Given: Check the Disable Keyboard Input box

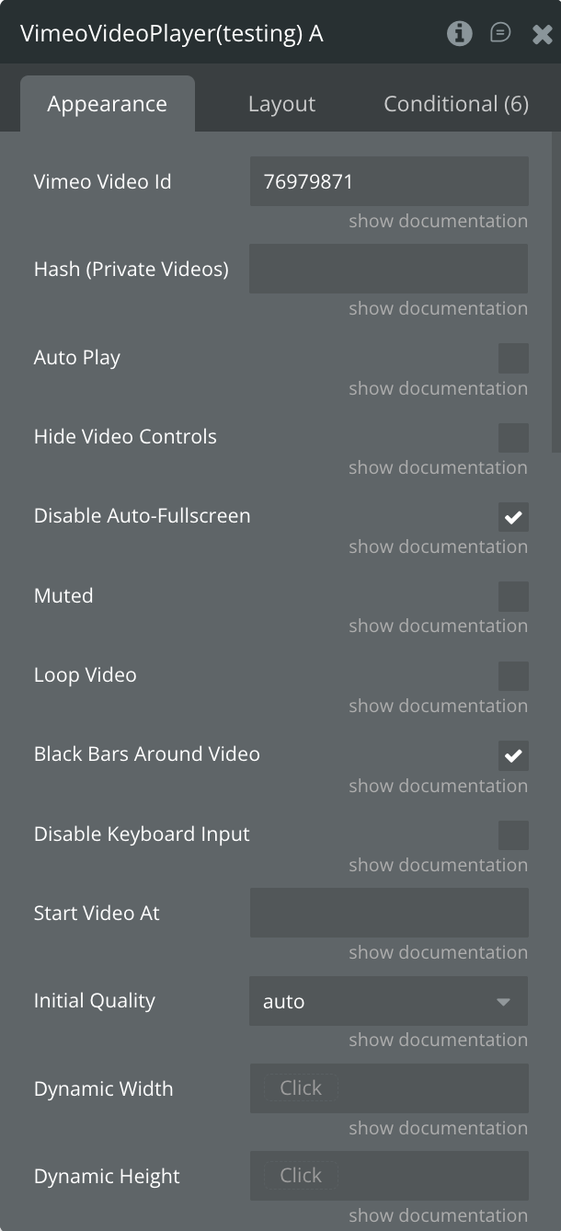Looking at the screenshot, I should [x=513, y=835].
